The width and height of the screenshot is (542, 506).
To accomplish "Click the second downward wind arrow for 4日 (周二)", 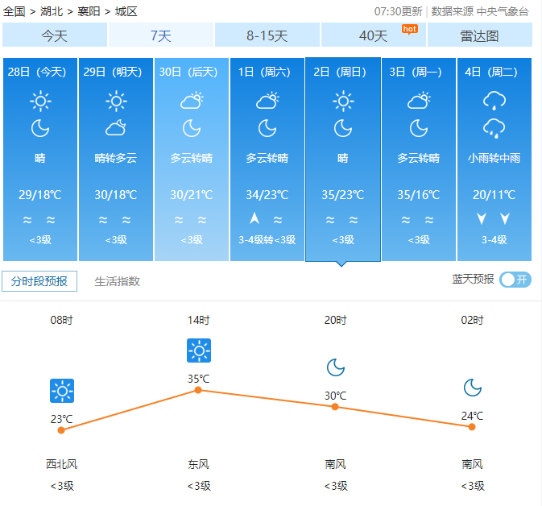I will pos(505,218).
